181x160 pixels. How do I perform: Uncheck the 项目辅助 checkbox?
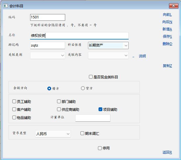point(101,109)
